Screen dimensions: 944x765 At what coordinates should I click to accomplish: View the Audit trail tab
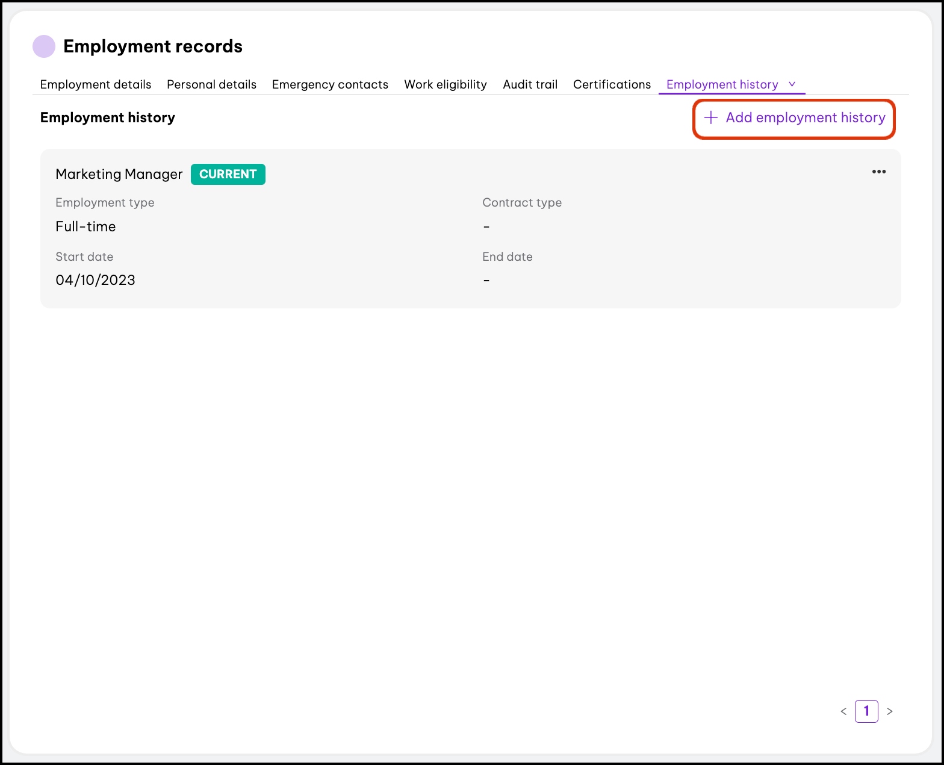coord(530,84)
